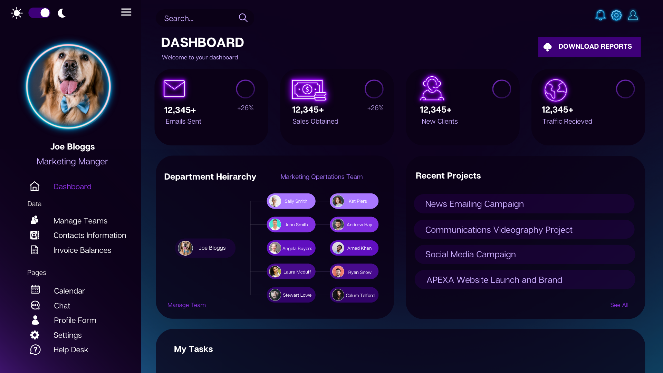Click the Sales Obtained money icon

click(309, 90)
